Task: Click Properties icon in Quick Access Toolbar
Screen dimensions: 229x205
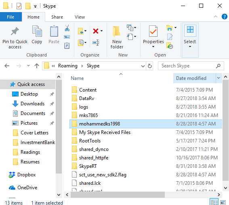Action: point(19,6)
